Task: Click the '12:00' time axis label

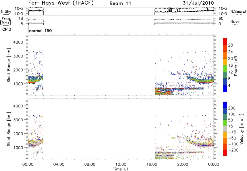Action: tap(121, 165)
